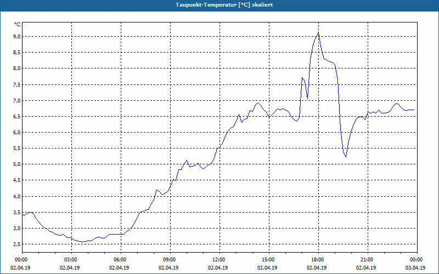Click the '3,5' y-axis value
This screenshot has height=274, width=439.
coord(16,213)
